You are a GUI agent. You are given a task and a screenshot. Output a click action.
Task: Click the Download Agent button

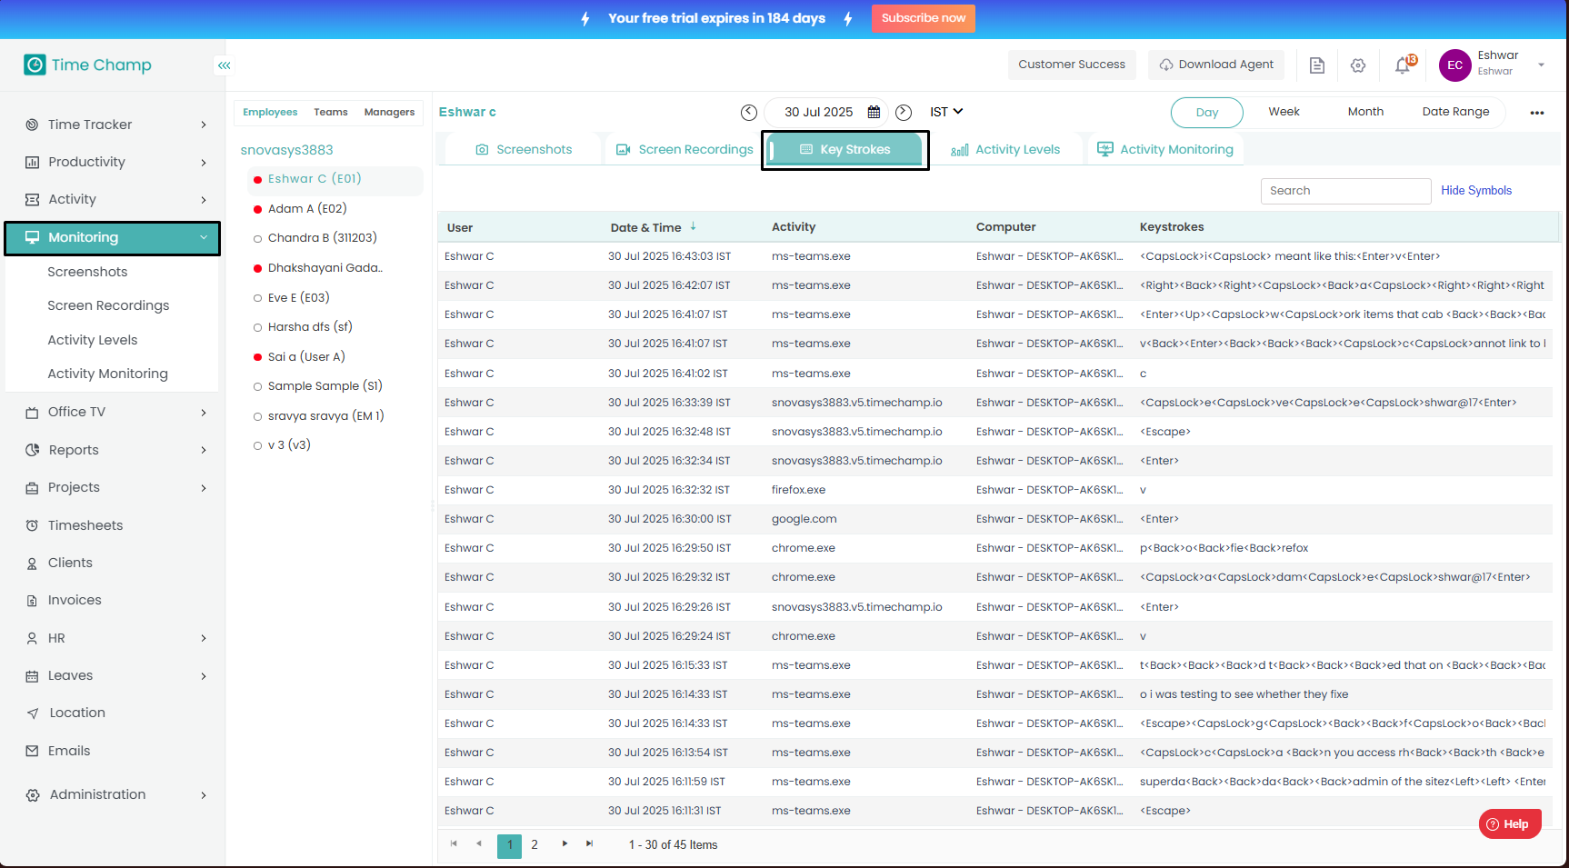click(1216, 65)
